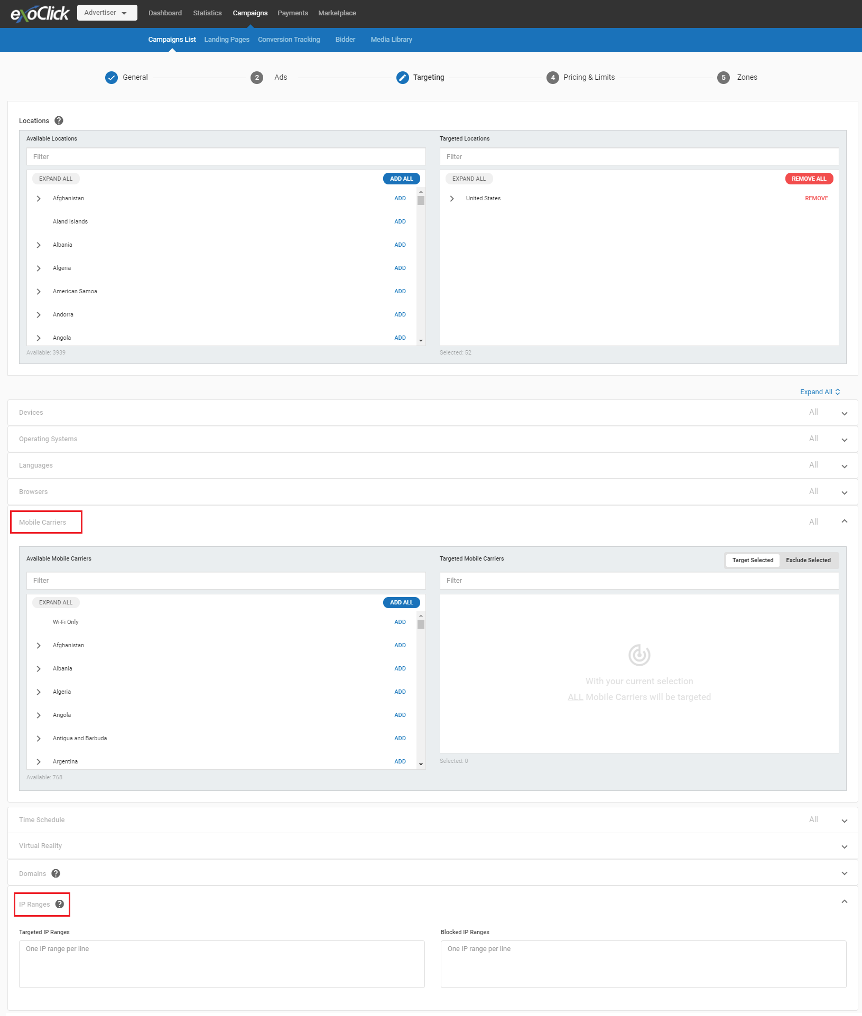Screen dimensions: 862x1016
Task: Expand the Domains section chevron
Action: [845, 873]
